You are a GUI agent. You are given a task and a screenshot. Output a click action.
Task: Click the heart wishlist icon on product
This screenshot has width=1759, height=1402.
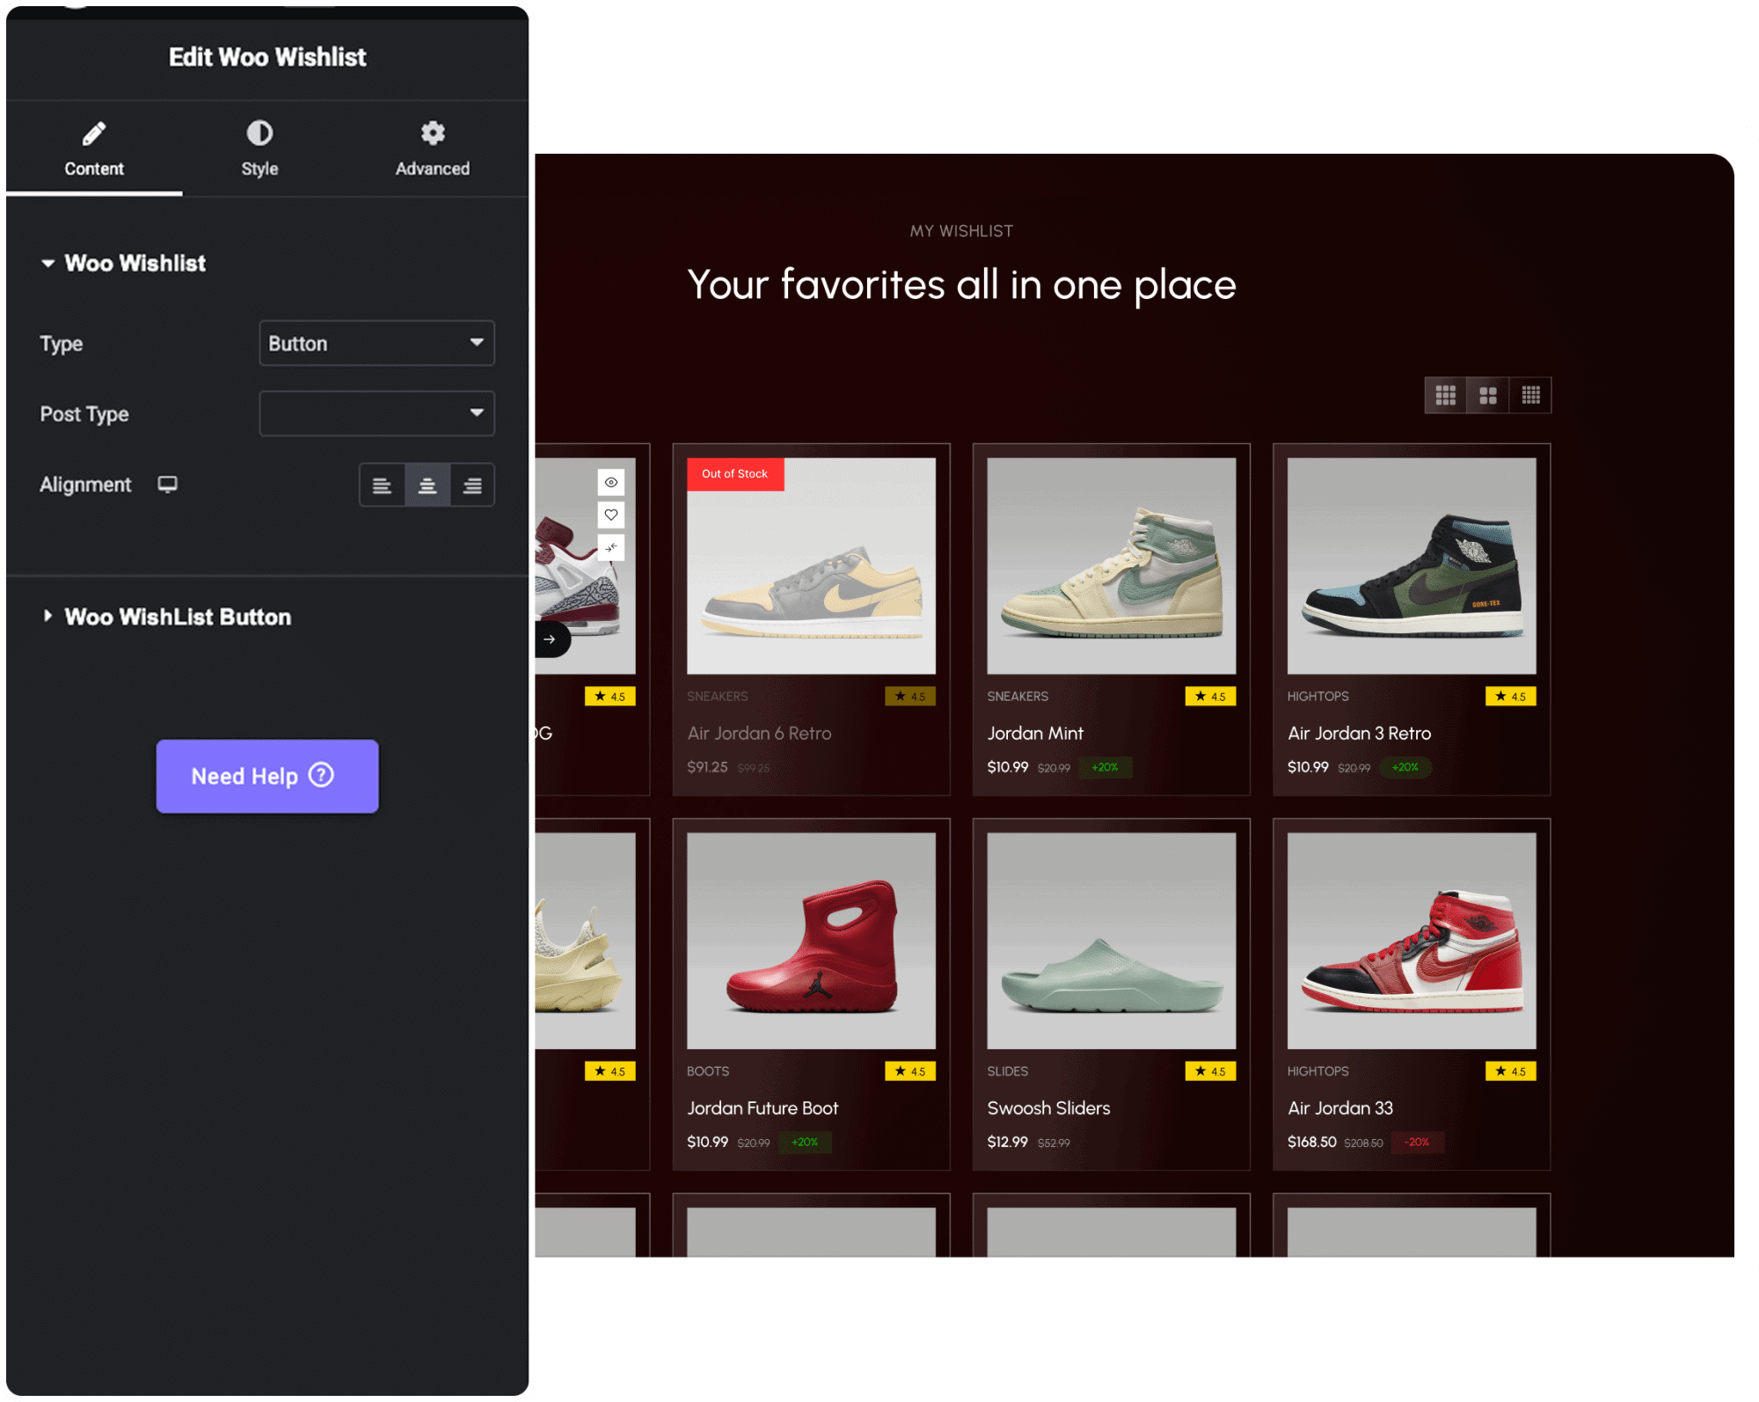coord(610,515)
